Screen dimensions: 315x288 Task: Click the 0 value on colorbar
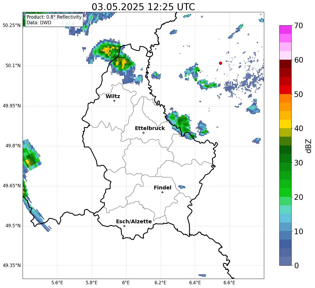[x=296, y=266]
